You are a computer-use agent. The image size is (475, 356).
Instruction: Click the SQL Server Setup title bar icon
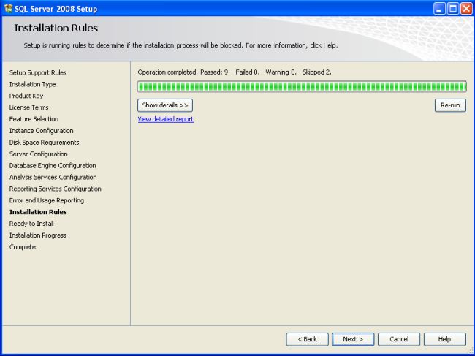(x=9, y=9)
